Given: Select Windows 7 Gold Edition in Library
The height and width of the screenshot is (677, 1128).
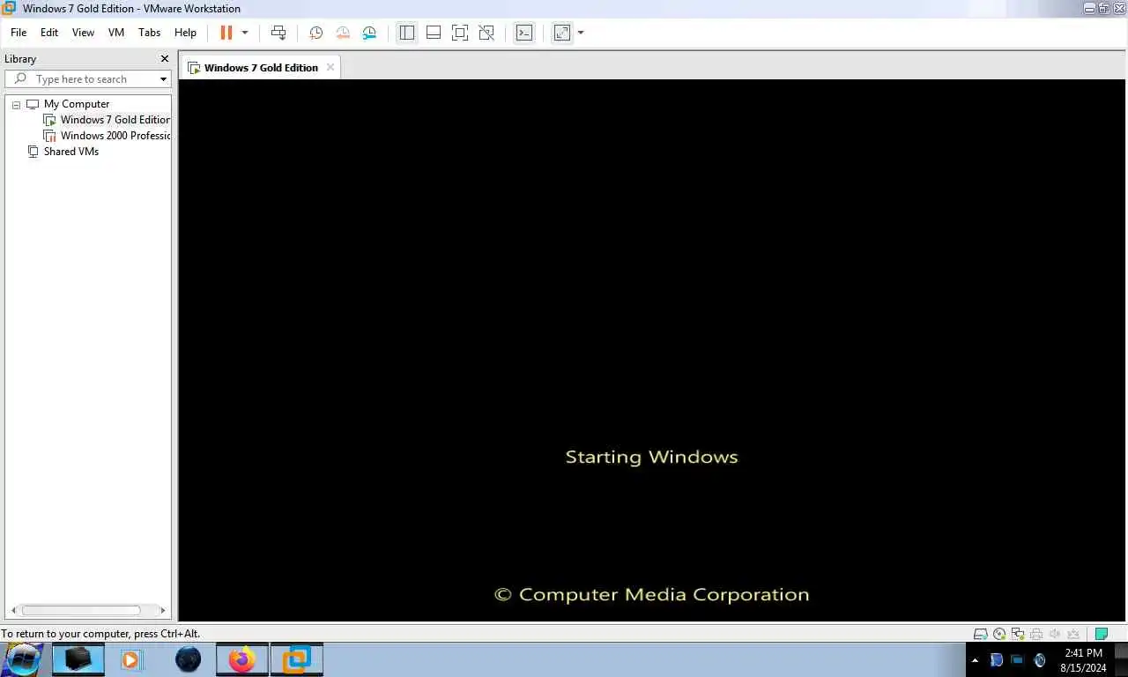Looking at the screenshot, I should click(107, 120).
